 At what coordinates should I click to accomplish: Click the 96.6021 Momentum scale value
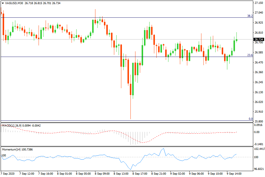coord(259,169)
